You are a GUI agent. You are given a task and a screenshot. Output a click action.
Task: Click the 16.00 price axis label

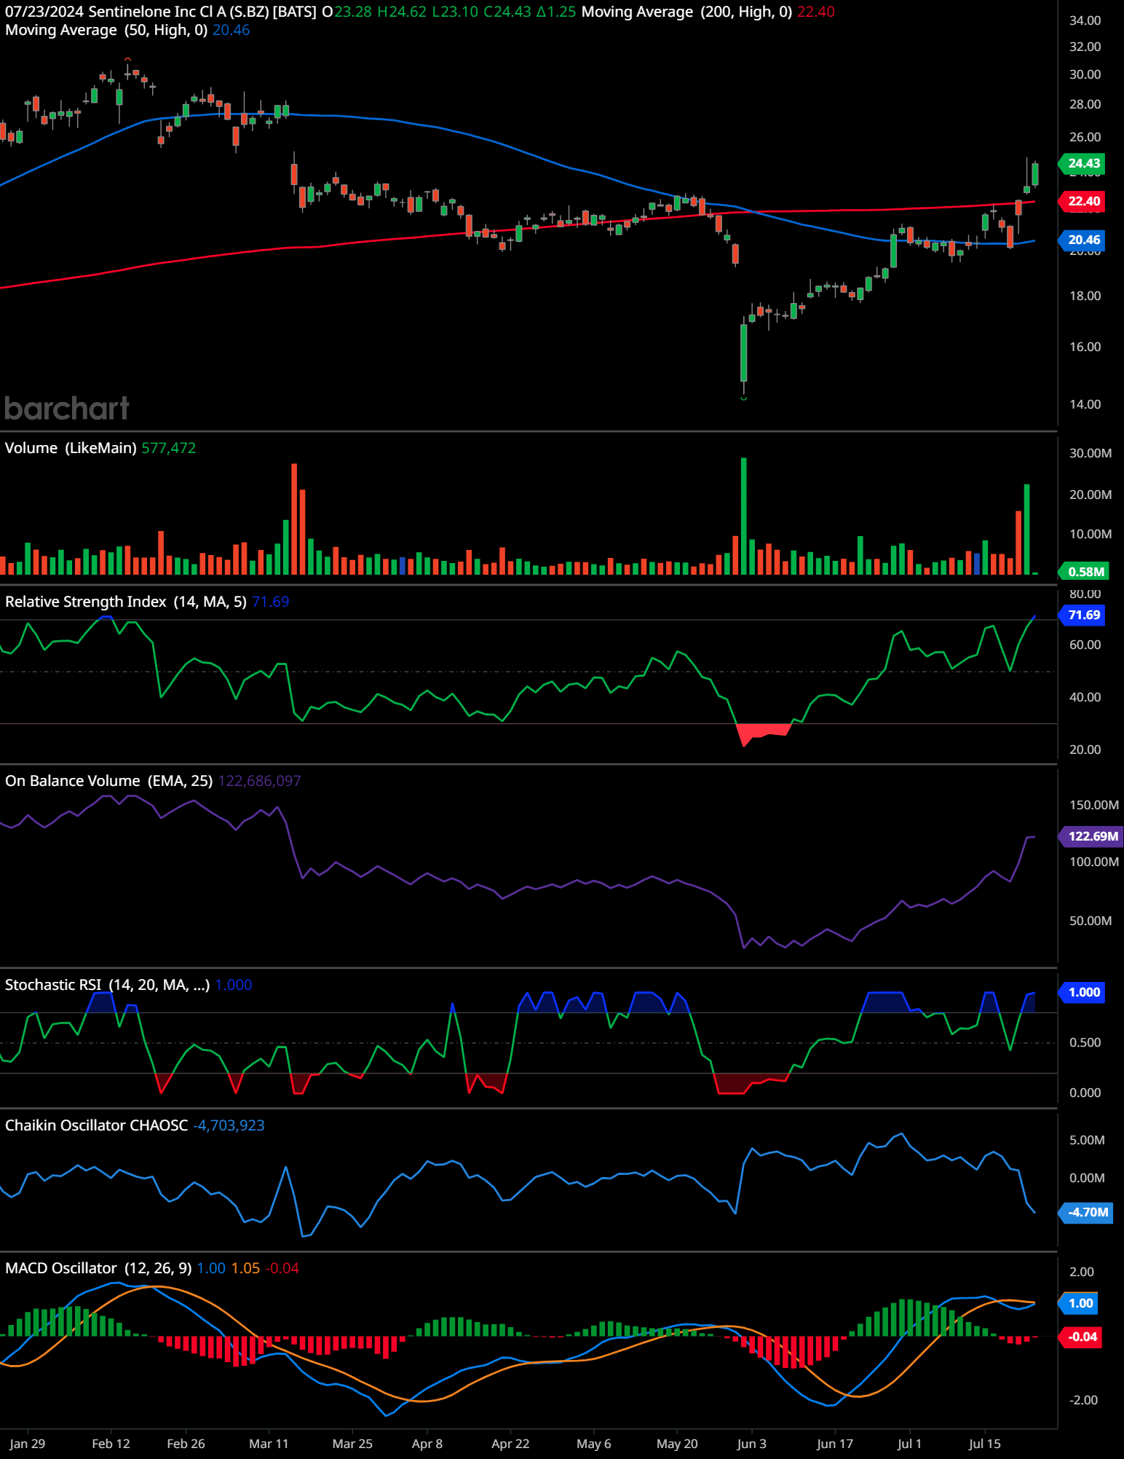[1085, 347]
